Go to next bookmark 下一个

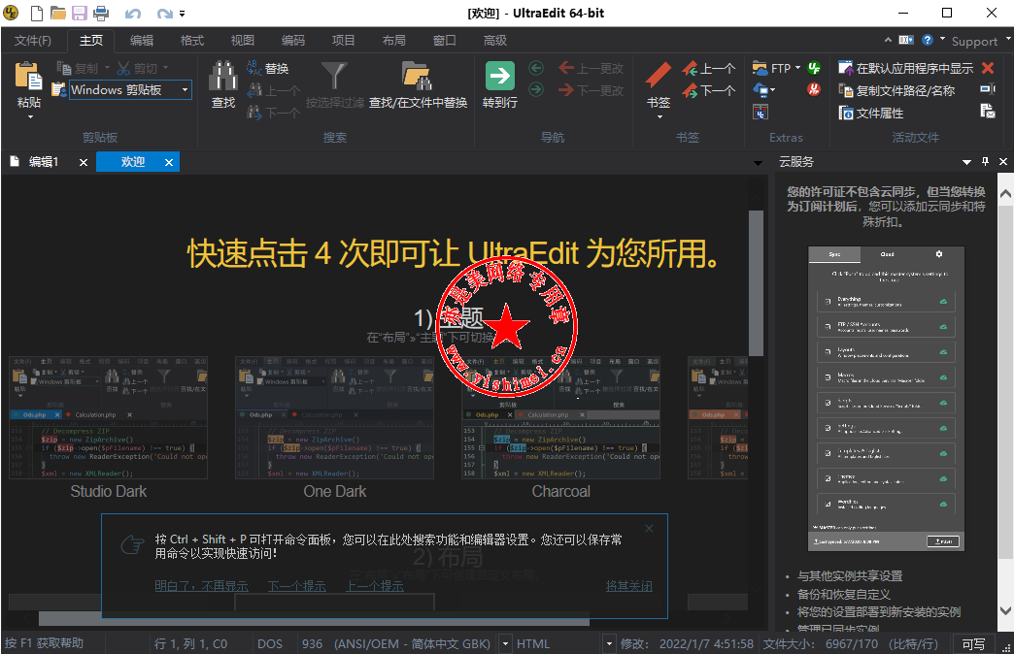point(709,90)
